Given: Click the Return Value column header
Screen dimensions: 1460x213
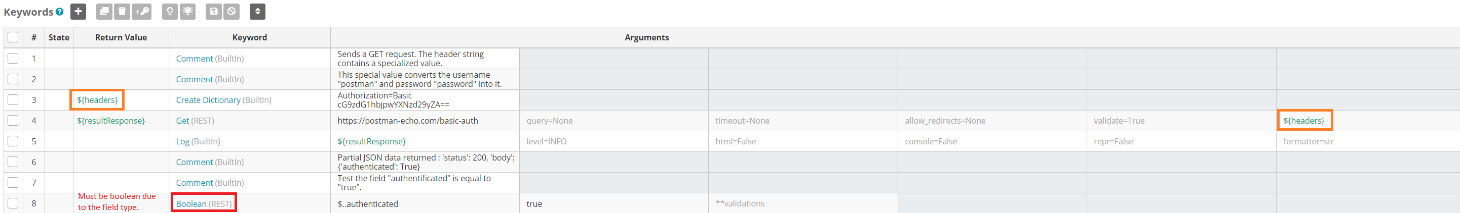Looking at the screenshot, I should point(121,37).
